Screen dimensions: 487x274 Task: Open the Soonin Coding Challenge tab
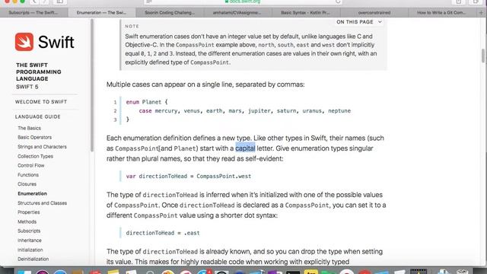[170, 13]
